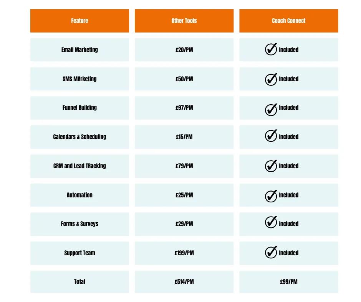Click checkmark icon for Calendars & Scheduling
Screen dimensions: 361x302
click(x=271, y=136)
